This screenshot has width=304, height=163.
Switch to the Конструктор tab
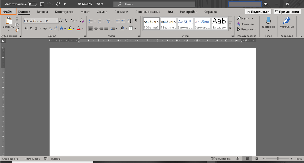[x=64, y=12]
